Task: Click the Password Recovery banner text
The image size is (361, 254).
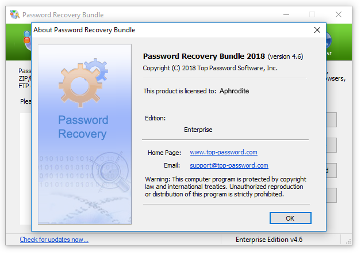Action: (83, 127)
